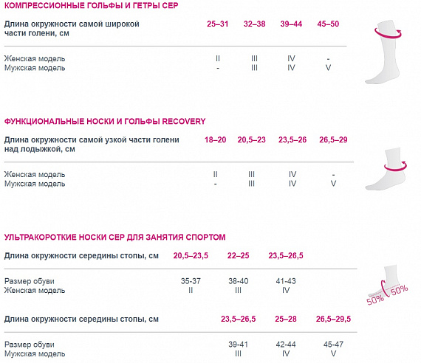Viewport: 421px width, 363px height.
Task: Click the 25–28 foot circumference header
Action: 286,319
